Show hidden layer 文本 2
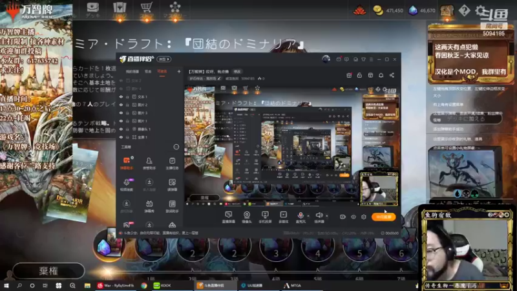The image size is (517, 291). [121, 80]
